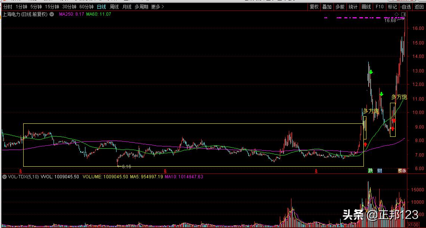Switch to the 日线 daily chart tab
Screen dimensions: 426x228
pos(101,7)
